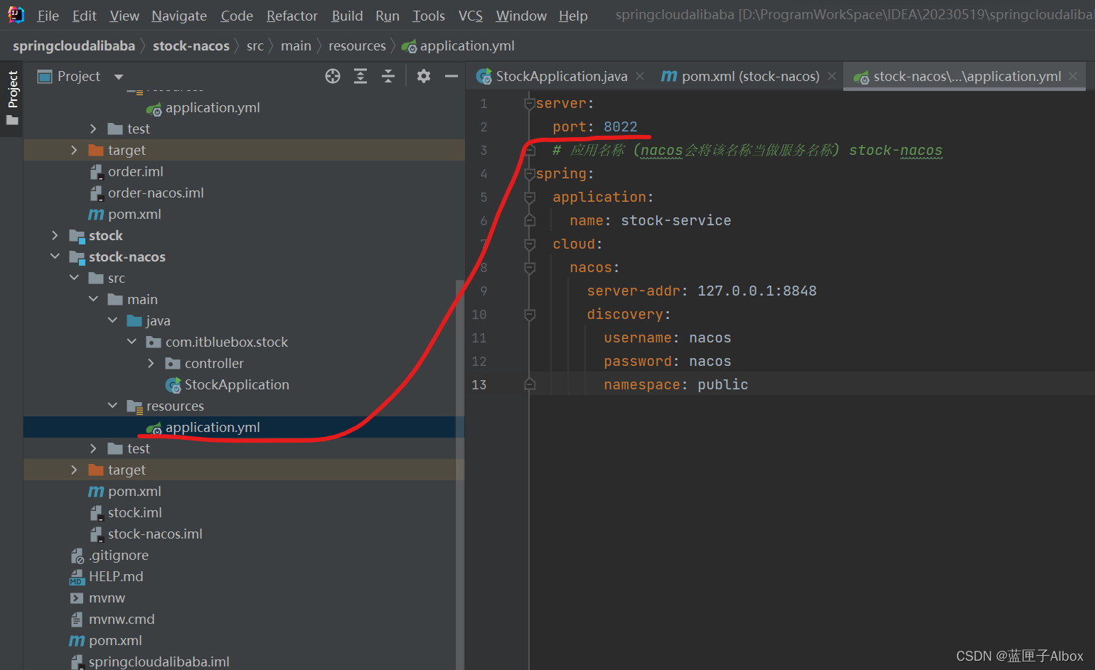Open the Build menu
The width and height of the screenshot is (1095, 670).
347,16
